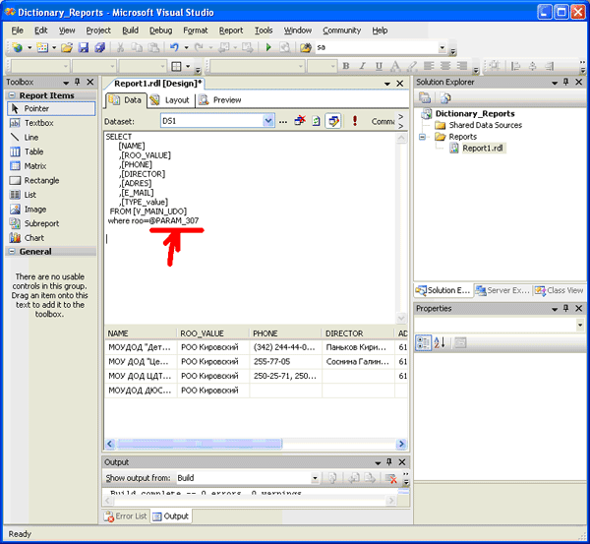This screenshot has height=544, width=590.
Task: Click the Background Color brush icon
Action: [412, 66]
